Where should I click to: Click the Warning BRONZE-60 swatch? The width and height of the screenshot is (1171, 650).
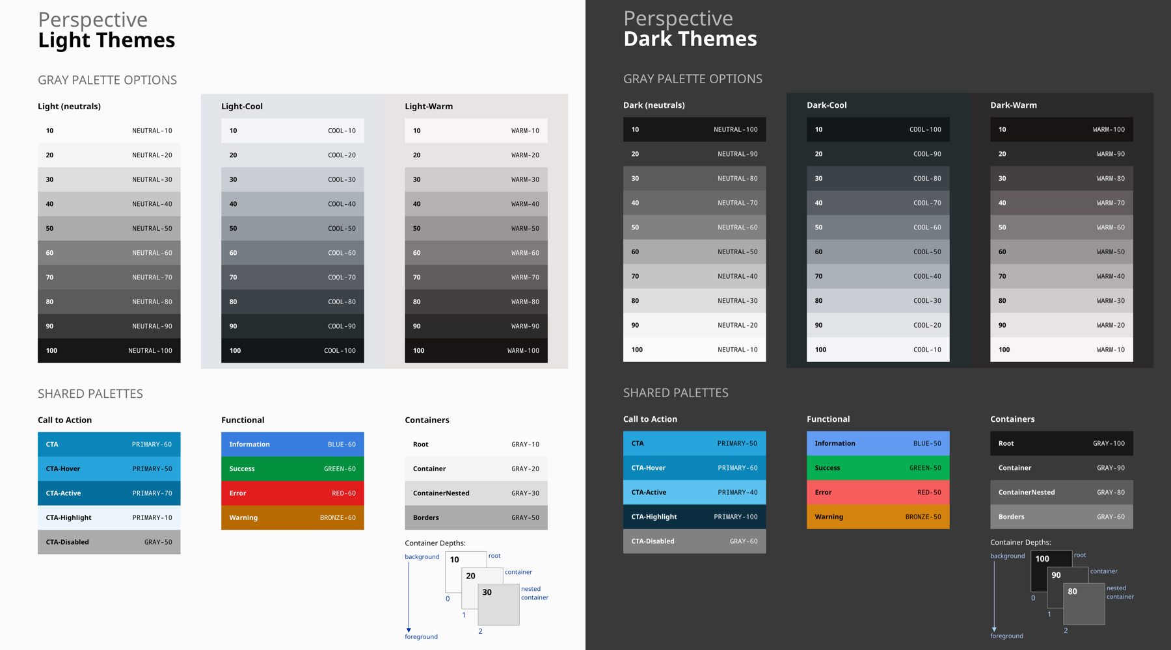point(292,517)
